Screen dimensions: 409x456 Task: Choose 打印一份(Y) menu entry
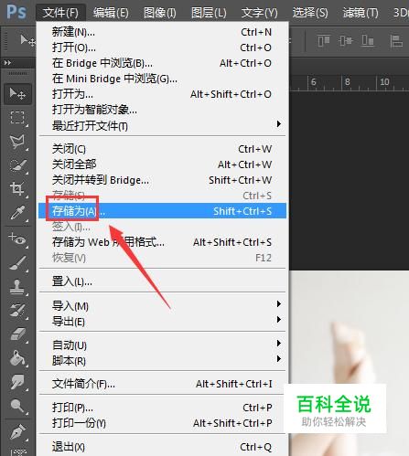[162, 423]
